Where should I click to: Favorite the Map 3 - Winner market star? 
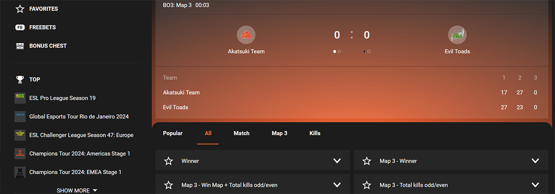[367, 161]
